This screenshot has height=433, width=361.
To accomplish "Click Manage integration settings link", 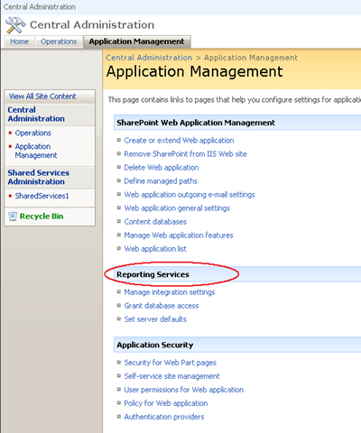I will tap(170, 292).
